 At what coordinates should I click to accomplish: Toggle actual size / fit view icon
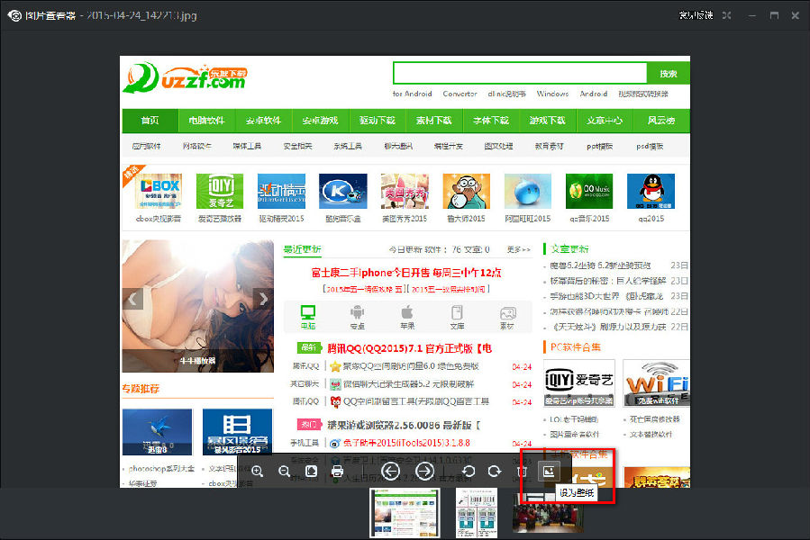tap(311, 471)
